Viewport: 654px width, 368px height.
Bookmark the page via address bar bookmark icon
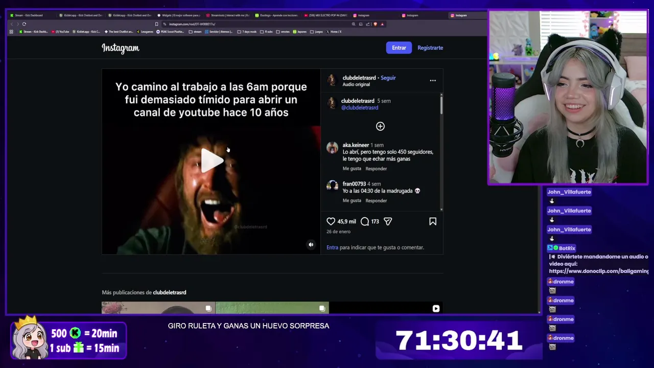tap(156, 24)
